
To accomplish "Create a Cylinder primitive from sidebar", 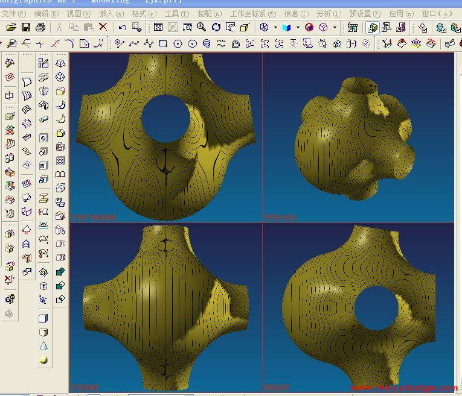I will pyautogui.click(x=43, y=332).
